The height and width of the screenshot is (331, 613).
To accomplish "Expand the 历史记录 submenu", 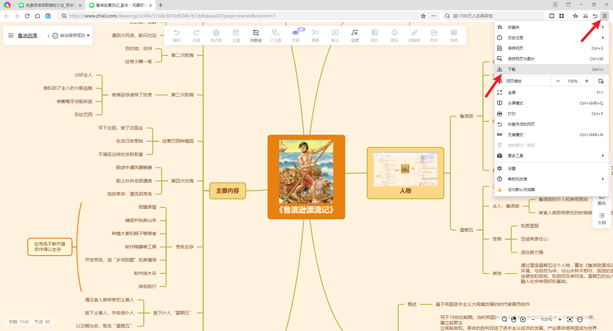I will click(603, 38).
